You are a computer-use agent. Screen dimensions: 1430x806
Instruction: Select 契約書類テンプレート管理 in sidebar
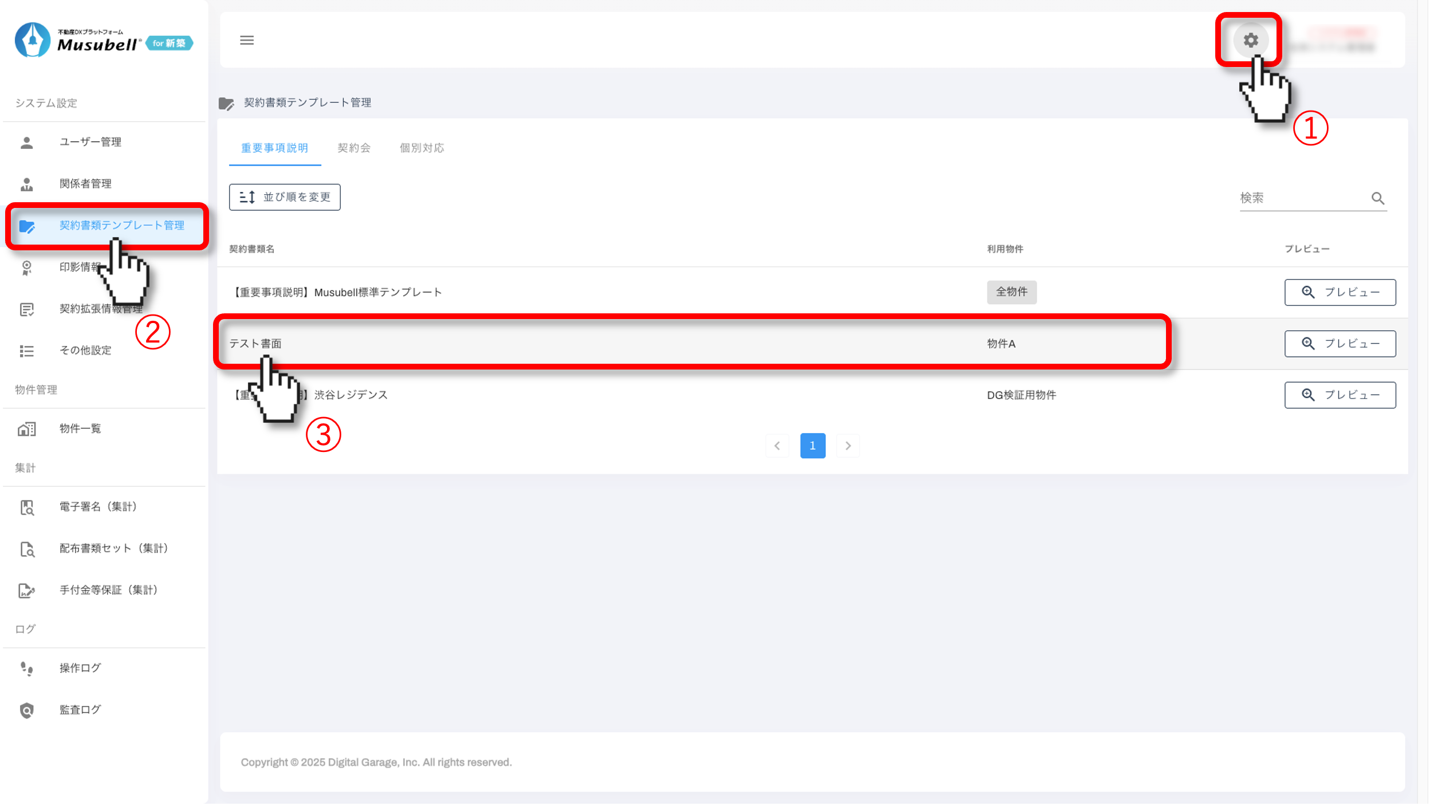click(121, 226)
